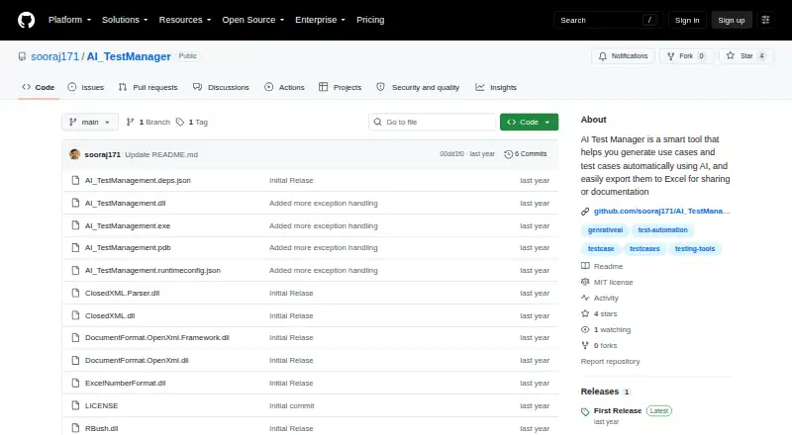Open the First Release link
Image resolution: width=792 pixels, height=435 pixels.
(x=617, y=410)
